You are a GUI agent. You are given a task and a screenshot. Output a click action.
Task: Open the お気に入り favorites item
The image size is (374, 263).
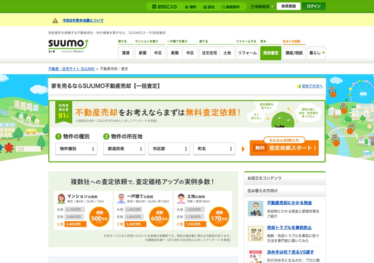click(165, 7)
